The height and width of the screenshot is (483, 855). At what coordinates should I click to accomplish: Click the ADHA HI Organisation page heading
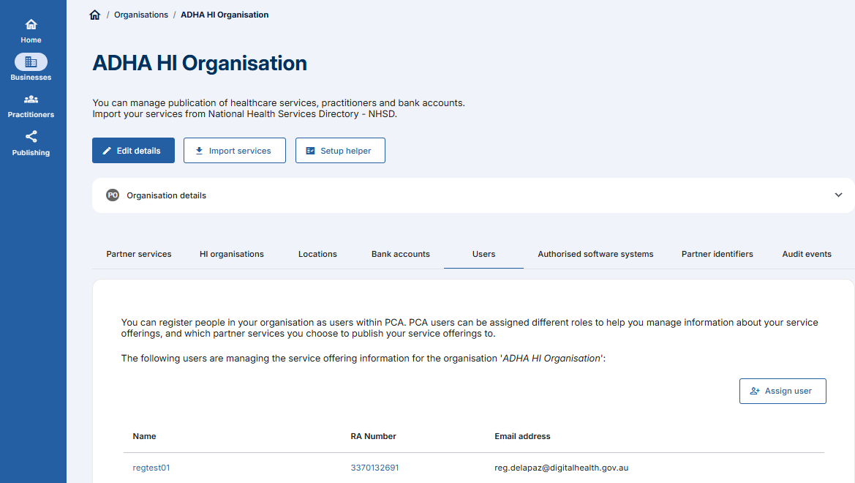click(x=200, y=64)
